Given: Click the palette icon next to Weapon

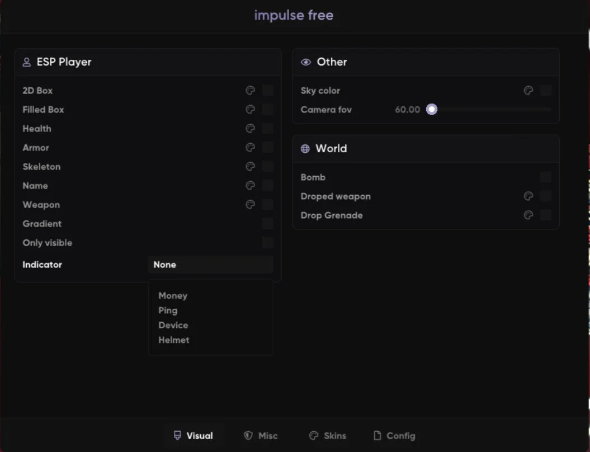Looking at the screenshot, I should pos(251,205).
